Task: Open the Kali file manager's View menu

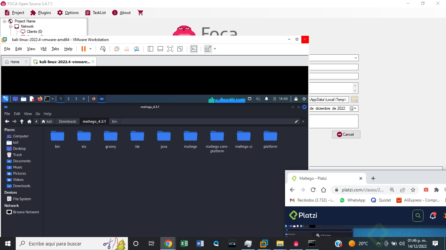Action: [x=28, y=114]
